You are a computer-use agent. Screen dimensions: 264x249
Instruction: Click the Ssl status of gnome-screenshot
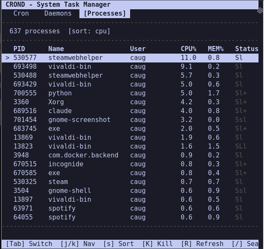[x=241, y=120]
